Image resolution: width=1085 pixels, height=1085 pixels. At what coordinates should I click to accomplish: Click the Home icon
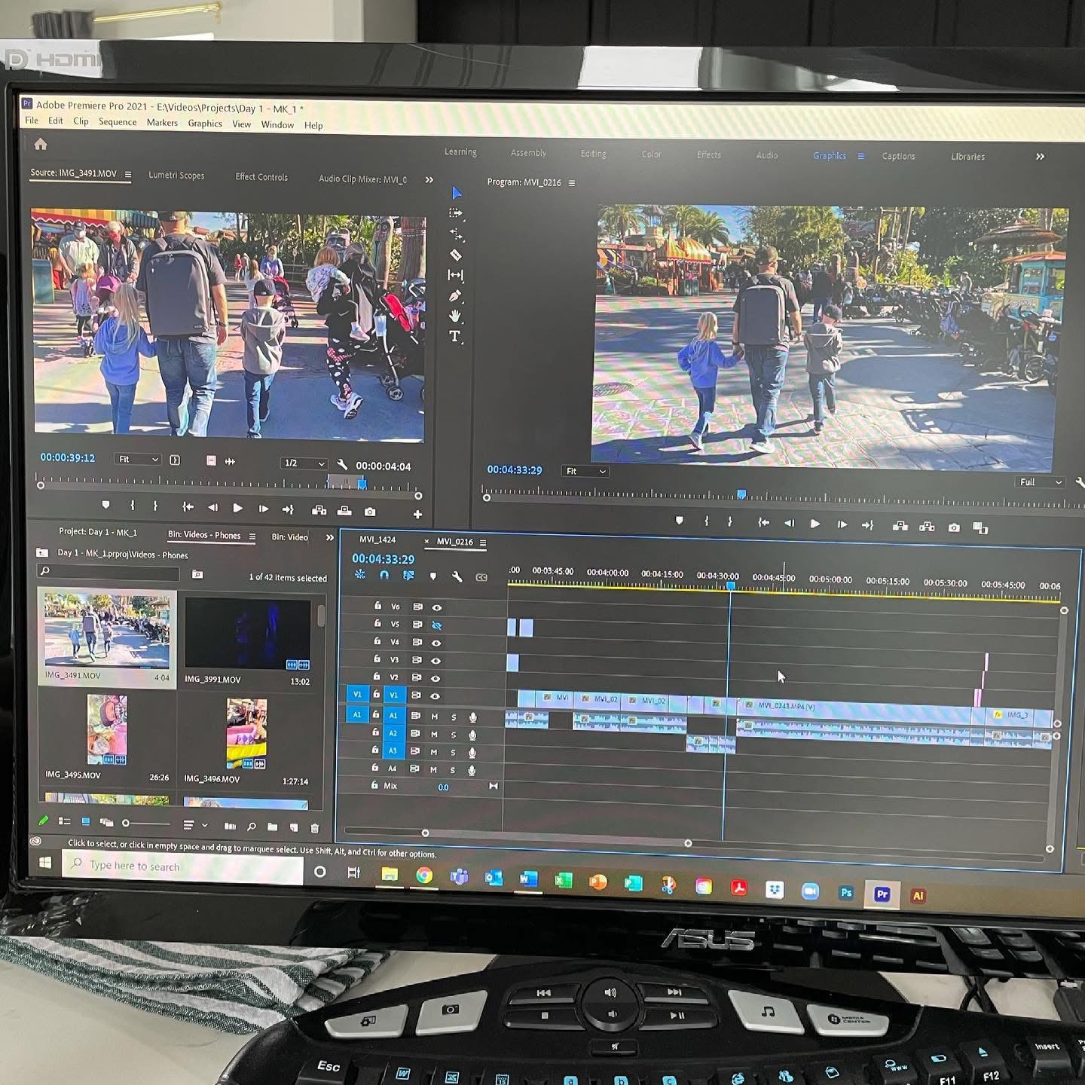[x=41, y=144]
